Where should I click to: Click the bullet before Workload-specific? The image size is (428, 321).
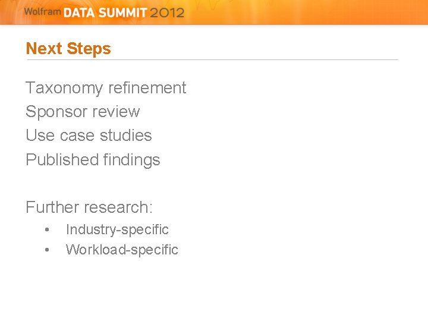point(47,250)
